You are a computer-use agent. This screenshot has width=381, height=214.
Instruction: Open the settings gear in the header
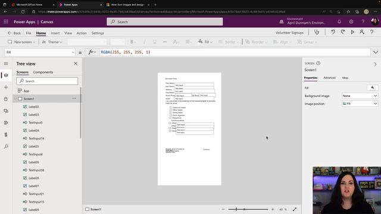(x=351, y=21)
